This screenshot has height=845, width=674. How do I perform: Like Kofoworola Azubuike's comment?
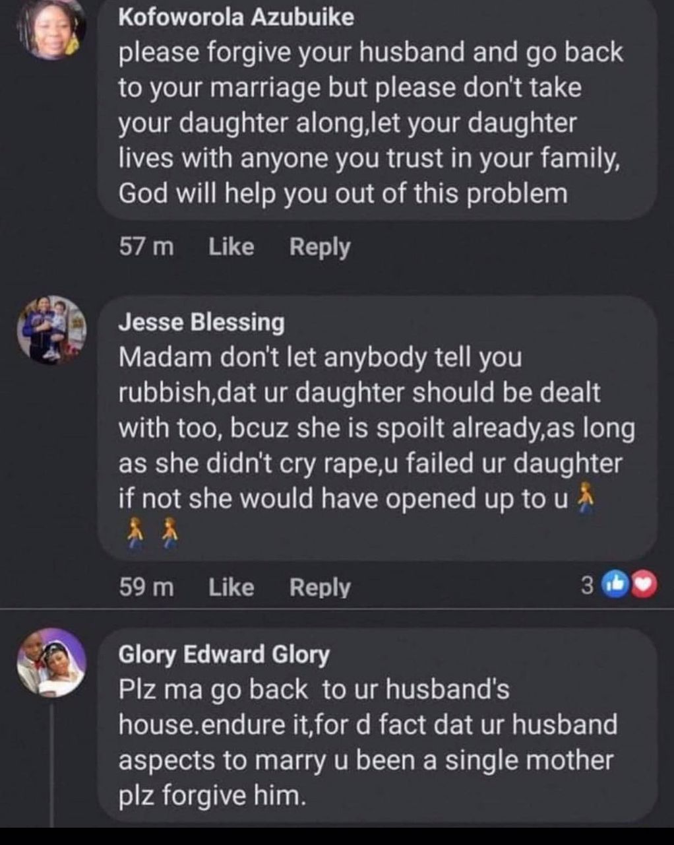click(x=231, y=247)
